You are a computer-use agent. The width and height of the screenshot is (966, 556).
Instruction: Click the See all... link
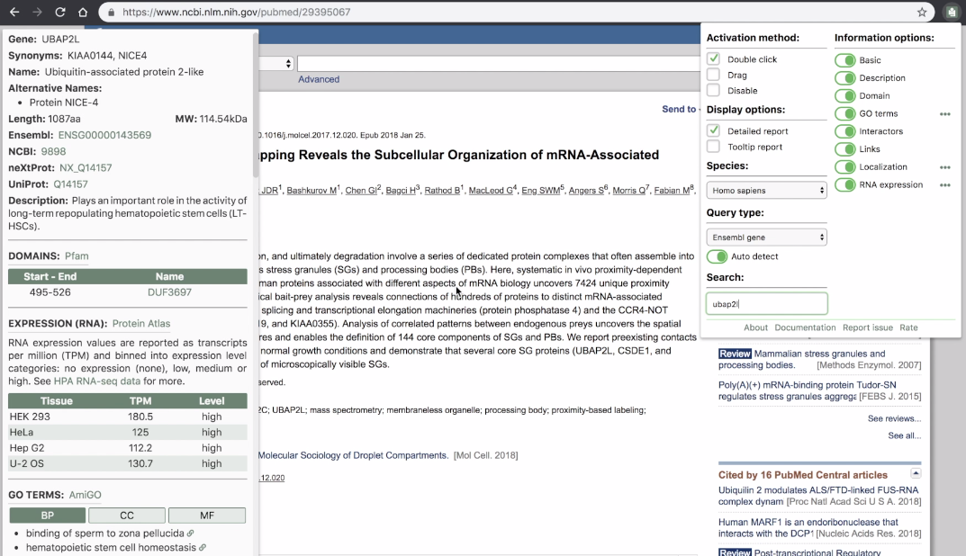(x=905, y=436)
